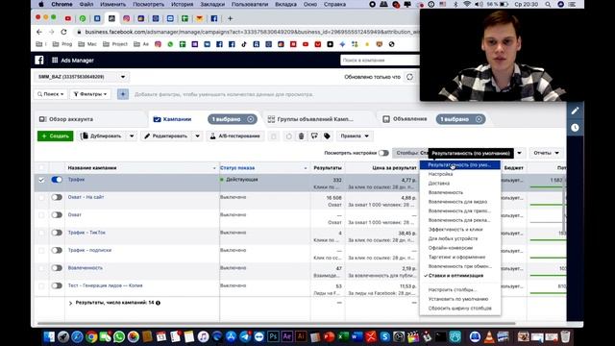Click the Facebook logo in Ads Manager header
The image size is (615, 346).
(39, 60)
